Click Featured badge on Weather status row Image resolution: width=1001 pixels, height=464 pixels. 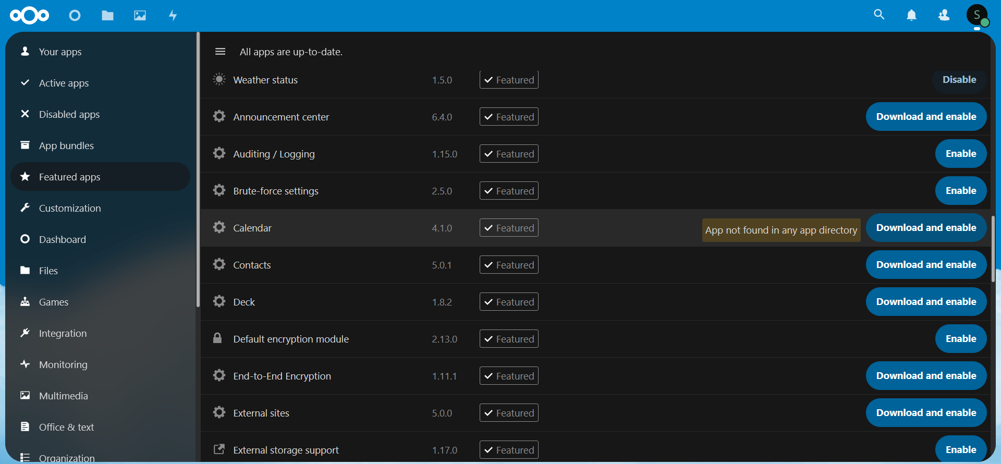509,80
